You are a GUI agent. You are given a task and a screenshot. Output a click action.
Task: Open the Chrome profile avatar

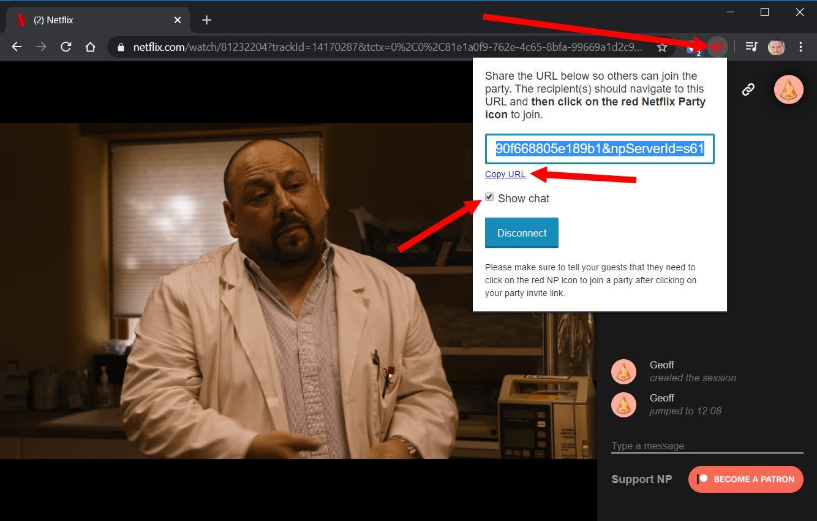point(776,47)
